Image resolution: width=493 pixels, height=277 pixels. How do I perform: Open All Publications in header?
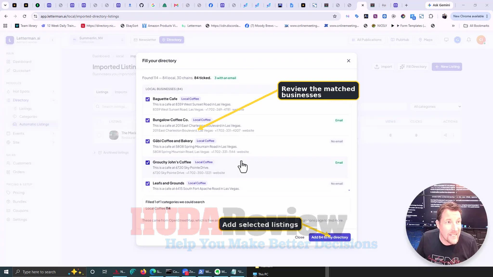point(366,40)
